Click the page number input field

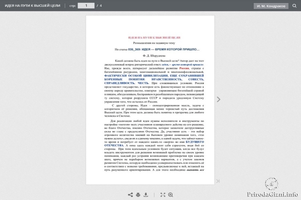(x=86, y=5)
